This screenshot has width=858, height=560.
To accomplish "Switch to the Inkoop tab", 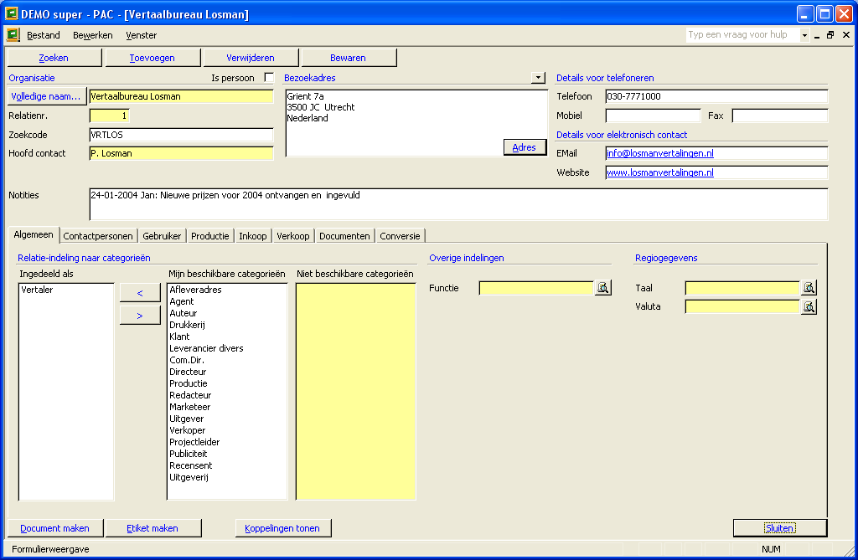I will (253, 236).
